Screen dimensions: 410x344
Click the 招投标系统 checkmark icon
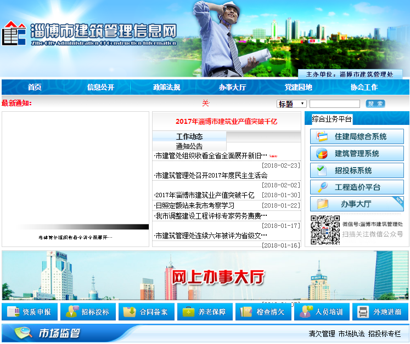(322, 170)
